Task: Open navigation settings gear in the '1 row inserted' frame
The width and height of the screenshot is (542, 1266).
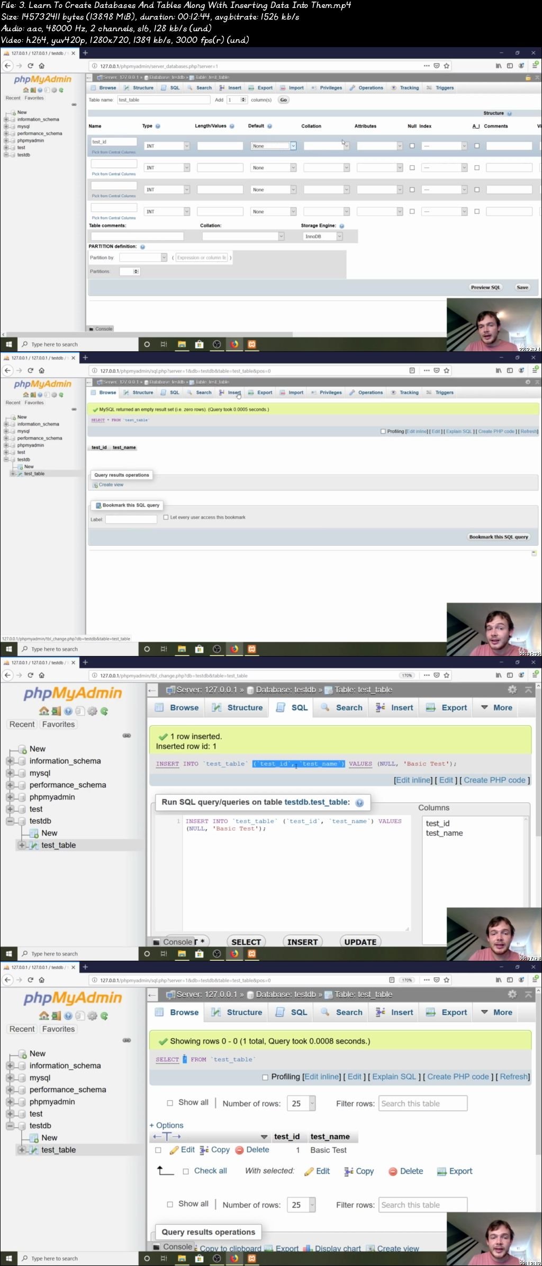Action: click(92, 711)
